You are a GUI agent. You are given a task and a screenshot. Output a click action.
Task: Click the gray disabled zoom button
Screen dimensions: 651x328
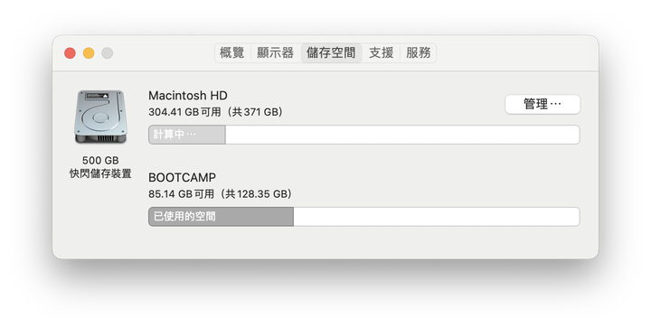pos(107,53)
